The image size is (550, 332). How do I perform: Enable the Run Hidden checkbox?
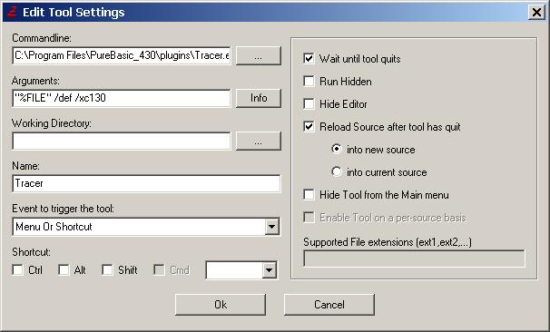coord(309,82)
